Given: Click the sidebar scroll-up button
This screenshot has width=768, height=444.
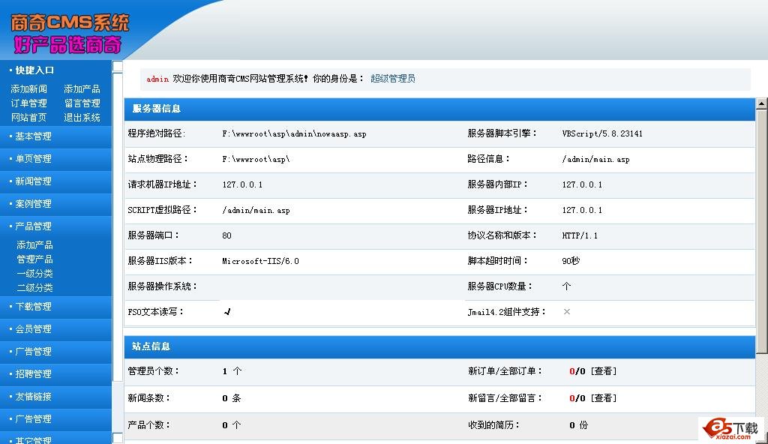Looking at the screenshot, I should point(118,67).
